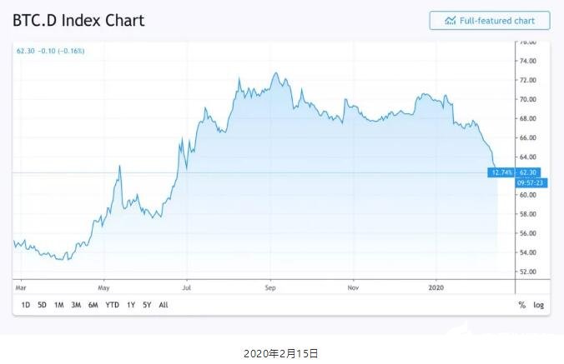Click the 70.00 price axis label

(x=527, y=99)
